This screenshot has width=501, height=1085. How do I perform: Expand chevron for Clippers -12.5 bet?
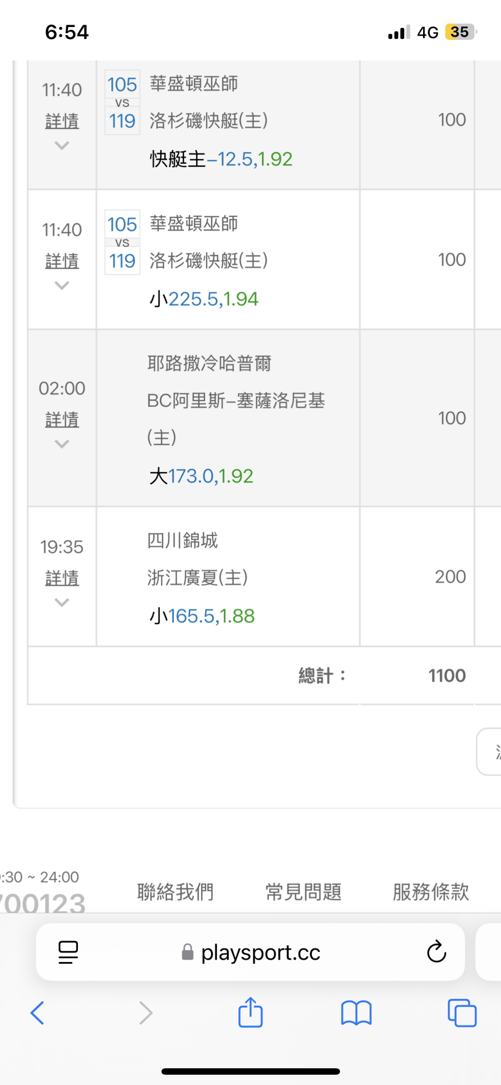[x=62, y=145]
